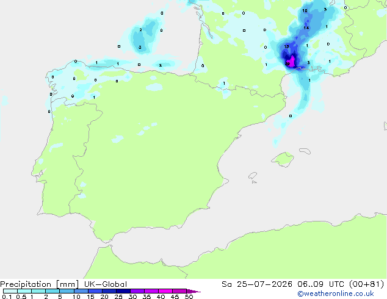This screenshot has width=387, height=299.
Task: Click the "50" legend scale label
Action: pos(189,297)
